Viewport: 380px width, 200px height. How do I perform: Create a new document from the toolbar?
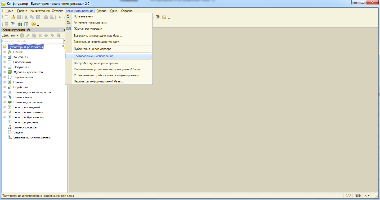pyautogui.click(x=7, y=17)
